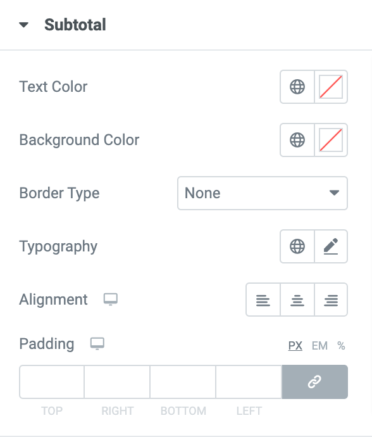
Task: Focus the Right padding field
Action: click(117, 382)
